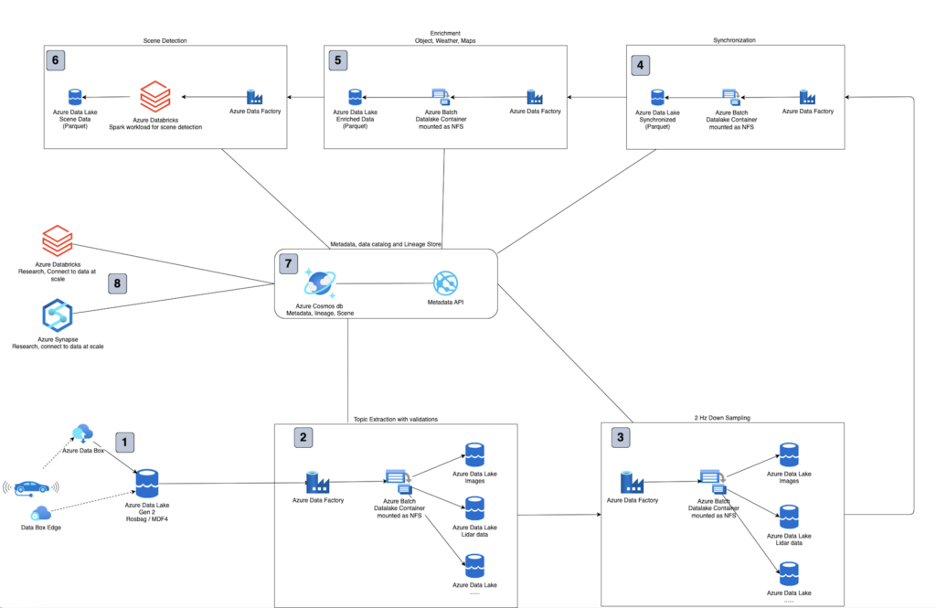
Task: Click the Azure Data Lake Gen 2 Rosbag icon
Action: coord(146,482)
